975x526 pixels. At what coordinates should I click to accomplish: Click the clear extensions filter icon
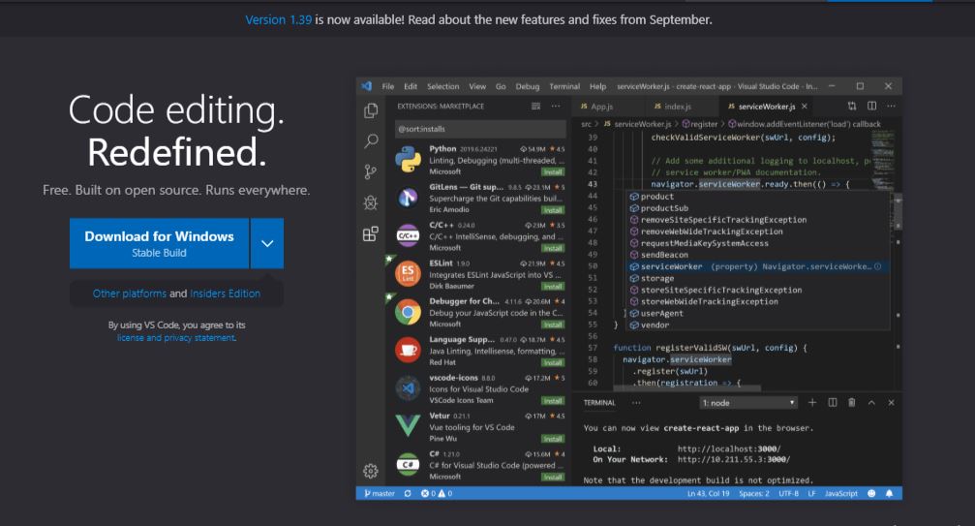pyautogui.click(x=535, y=107)
